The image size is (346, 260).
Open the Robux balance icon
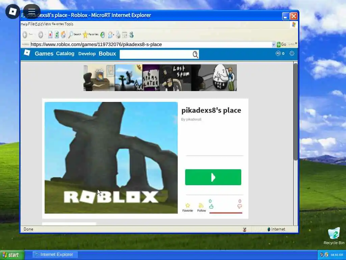(278, 53)
